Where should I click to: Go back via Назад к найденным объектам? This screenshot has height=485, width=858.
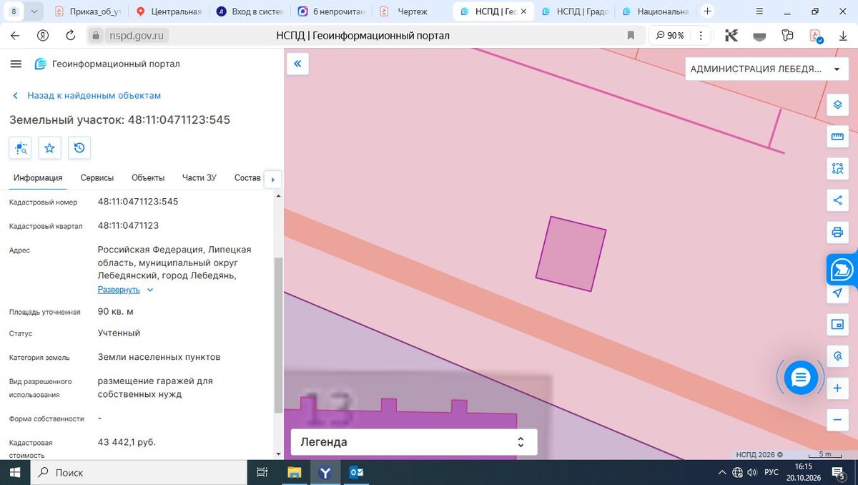[87, 95]
